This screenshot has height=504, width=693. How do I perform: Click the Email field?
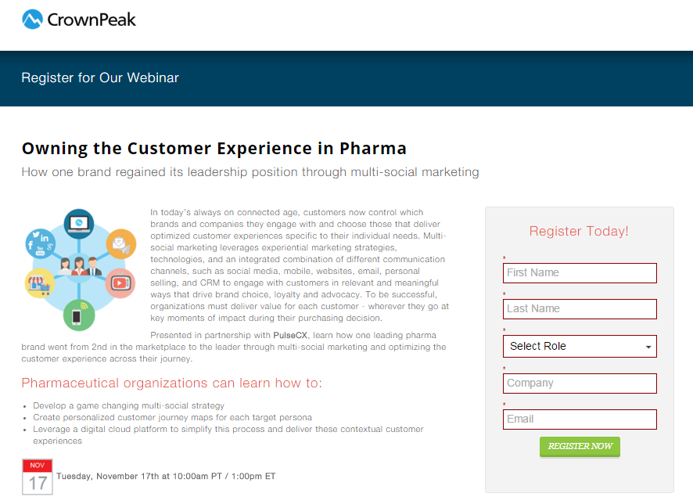(580, 419)
